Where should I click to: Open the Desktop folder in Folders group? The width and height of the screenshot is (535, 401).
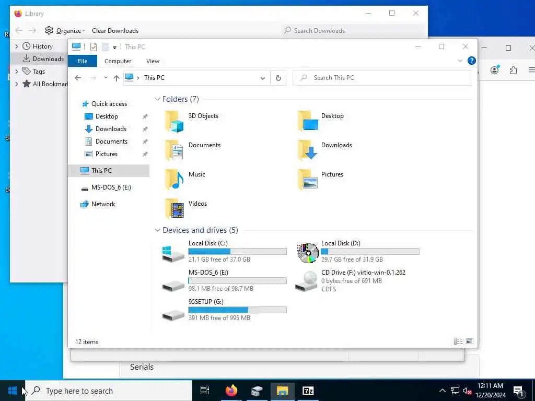pyautogui.click(x=321, y=121)
